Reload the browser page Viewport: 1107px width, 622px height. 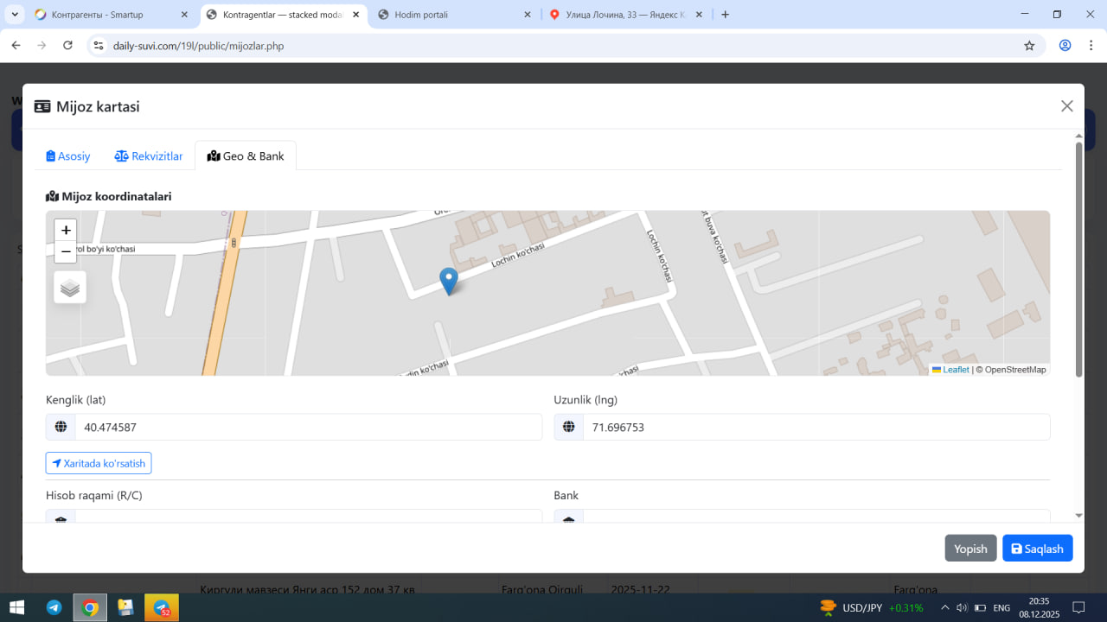[x=68, y=46]
